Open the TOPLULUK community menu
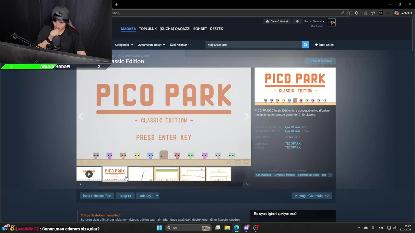Screen dimensions: 415x233 (148, 29)
